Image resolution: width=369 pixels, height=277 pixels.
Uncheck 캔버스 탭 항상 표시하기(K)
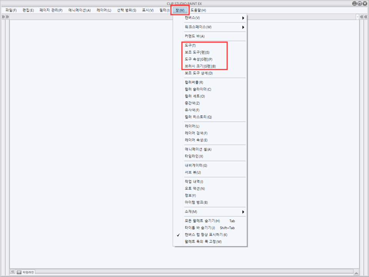214,235
